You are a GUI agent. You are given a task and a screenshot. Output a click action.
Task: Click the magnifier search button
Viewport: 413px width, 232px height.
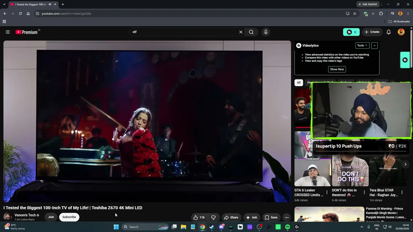[x=251, y=32]
